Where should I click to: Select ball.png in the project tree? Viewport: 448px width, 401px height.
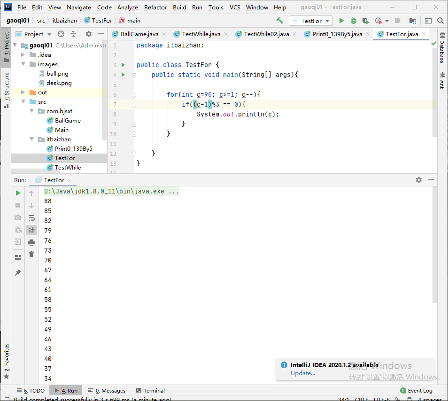click(57, 73)
